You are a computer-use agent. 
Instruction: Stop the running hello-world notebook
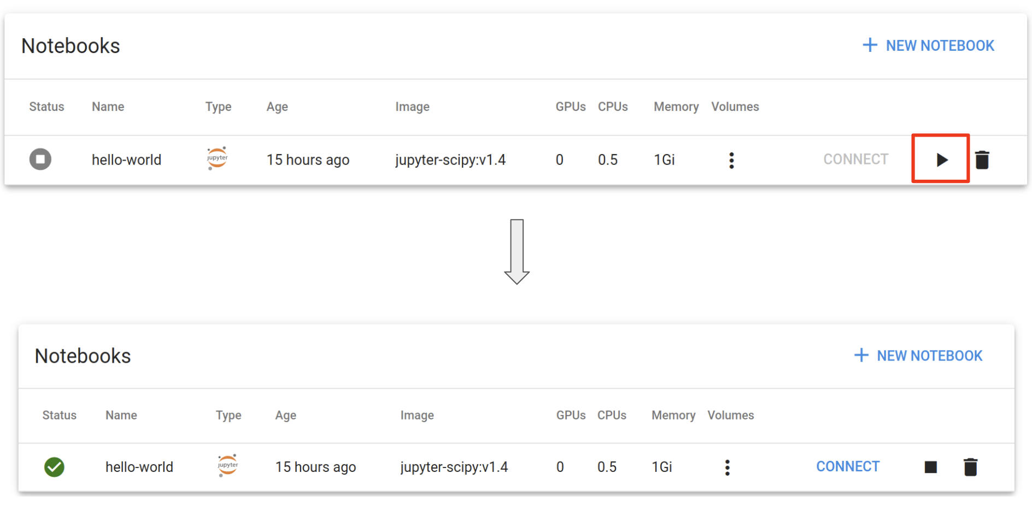pos(930,467)
